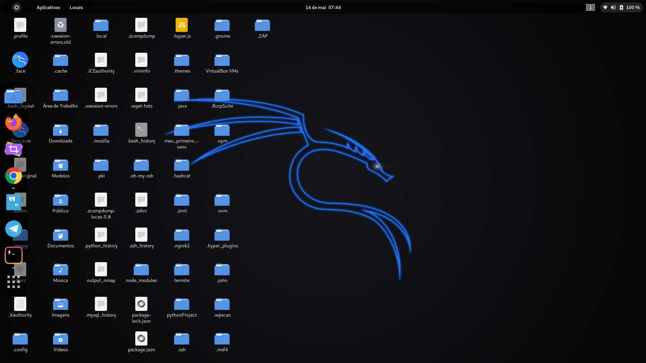Select the .cache folder

click(61, 60)
